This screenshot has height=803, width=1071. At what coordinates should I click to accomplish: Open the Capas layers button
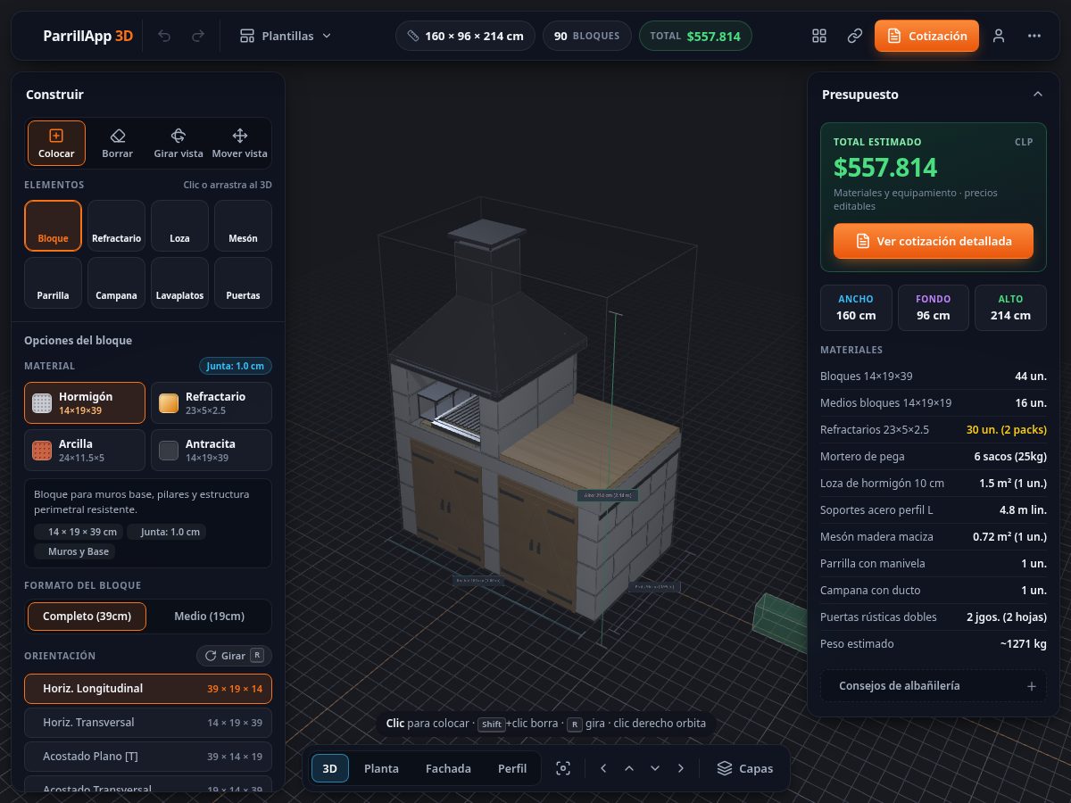coord(745,768)
